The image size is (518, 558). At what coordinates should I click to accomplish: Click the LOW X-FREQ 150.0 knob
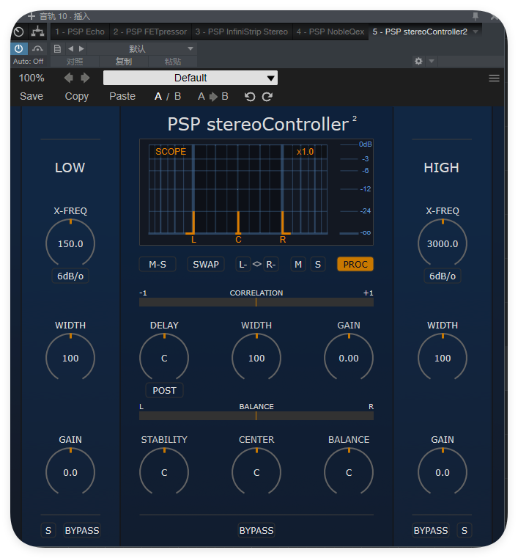[70, 243]
